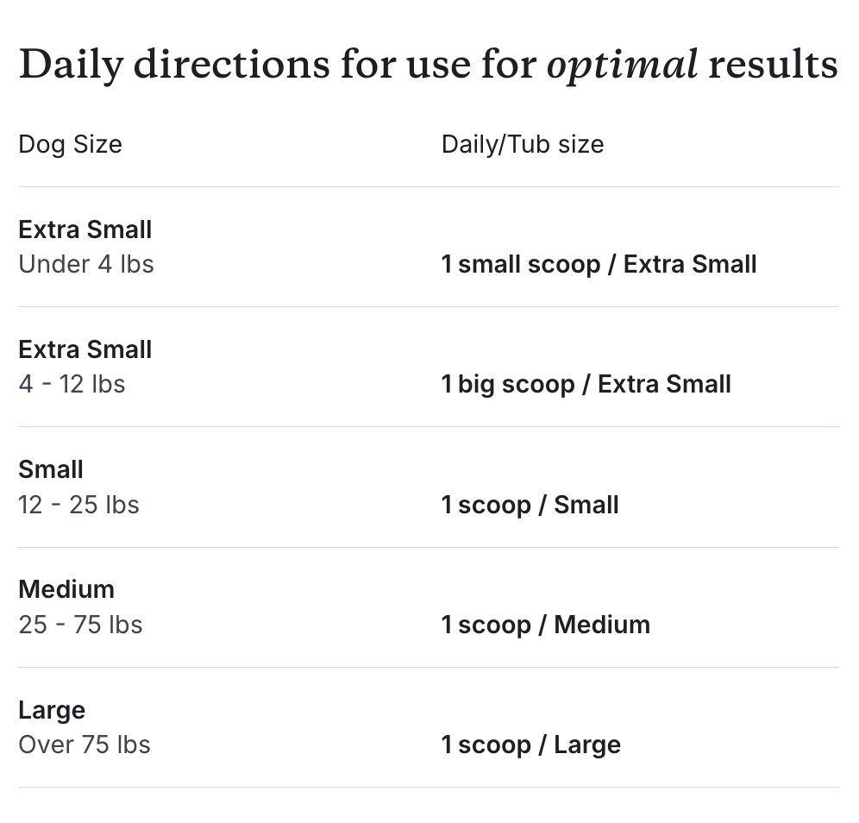Click the bold "Medium" dog size label
This screenshot has width=859, height=823.
[x=66, y=589]
